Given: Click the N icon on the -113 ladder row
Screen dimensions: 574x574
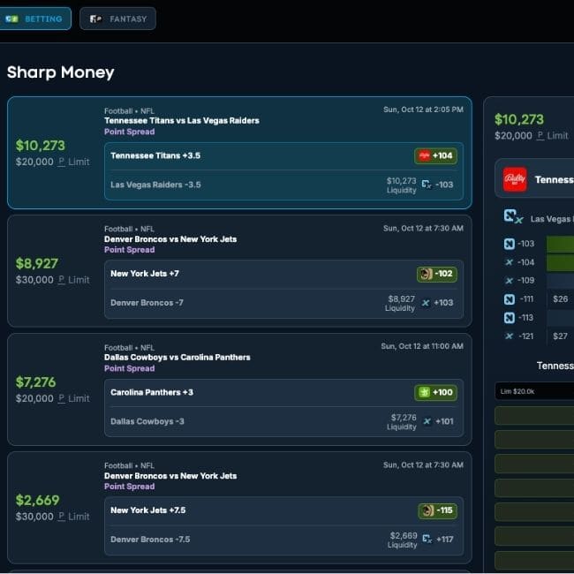Looking at the screenshot, I should [x=510, y=317].
